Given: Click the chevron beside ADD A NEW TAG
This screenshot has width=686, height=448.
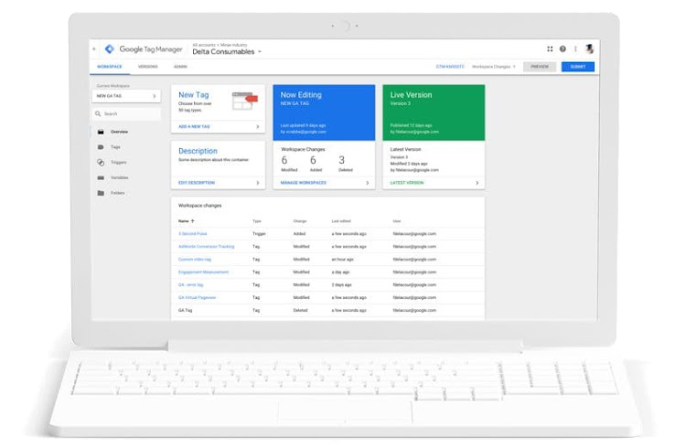Looking at the screenshot, I should pos(258,126).
